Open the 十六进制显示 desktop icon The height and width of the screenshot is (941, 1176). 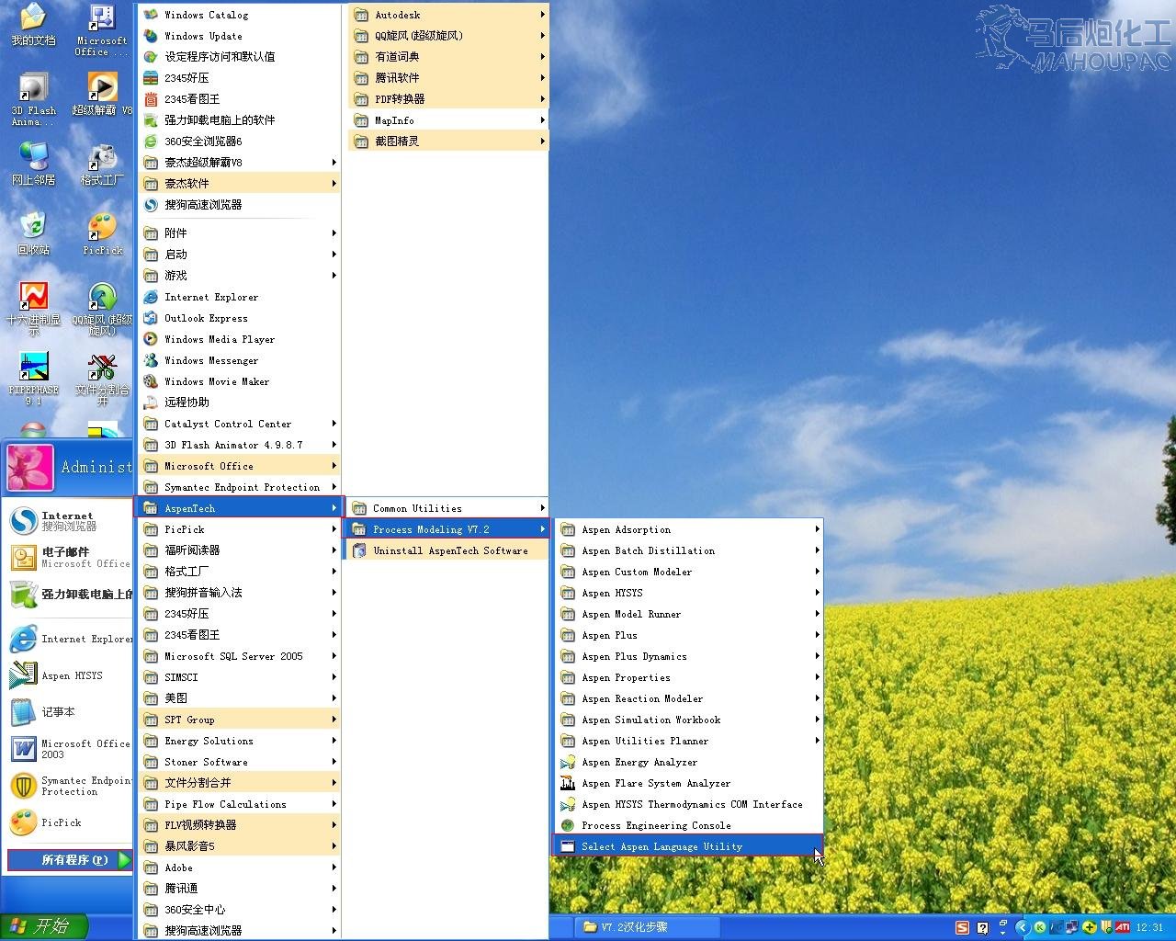pyautogui.click(x=33, y=309)
